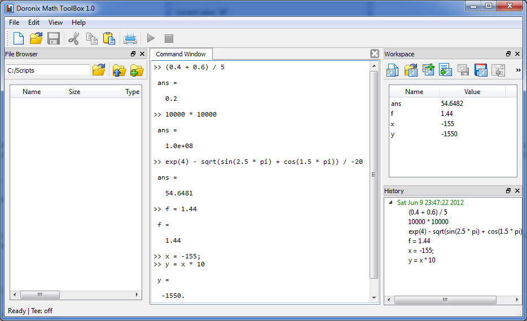The height and width of the screenshot is (321, 527).
Task: Select variable ans in Workspace
Action: (x=396, y=104)
